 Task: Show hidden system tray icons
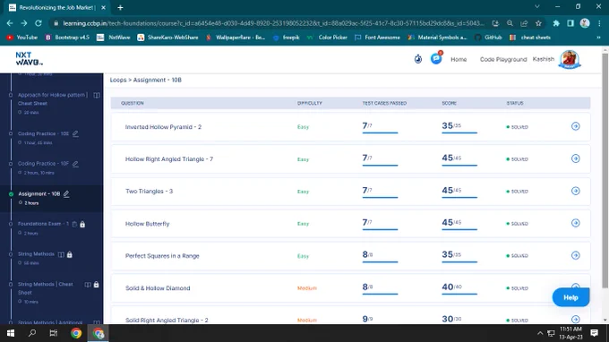(540, 333)
